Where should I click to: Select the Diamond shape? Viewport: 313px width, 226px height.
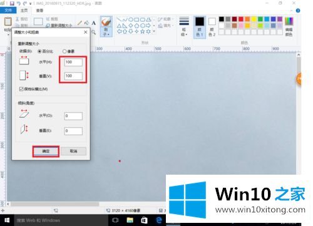click(131, 26)
